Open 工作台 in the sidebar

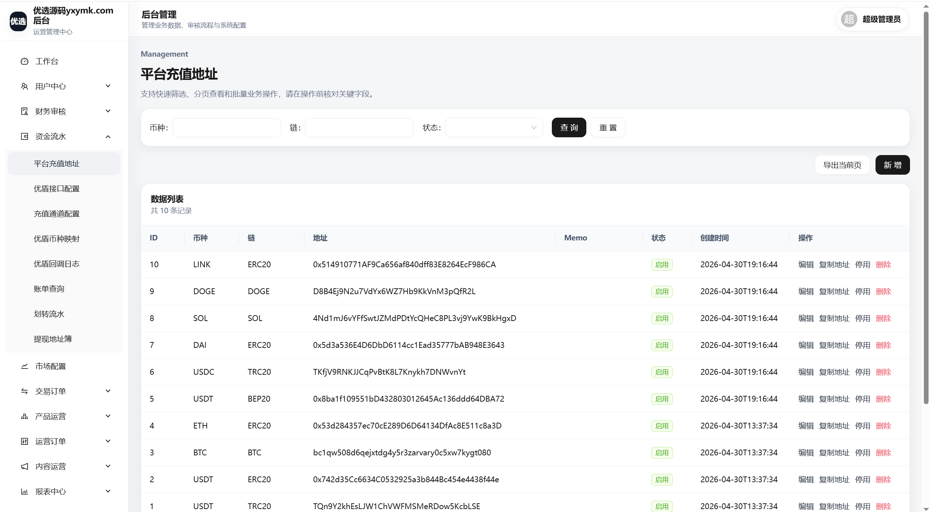point(64,61)
